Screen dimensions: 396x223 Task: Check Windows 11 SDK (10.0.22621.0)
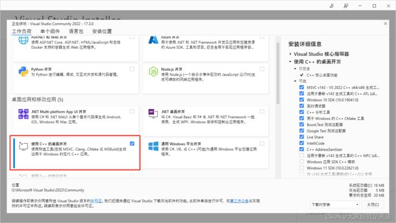pyautogui.click(x=302, y=168)
